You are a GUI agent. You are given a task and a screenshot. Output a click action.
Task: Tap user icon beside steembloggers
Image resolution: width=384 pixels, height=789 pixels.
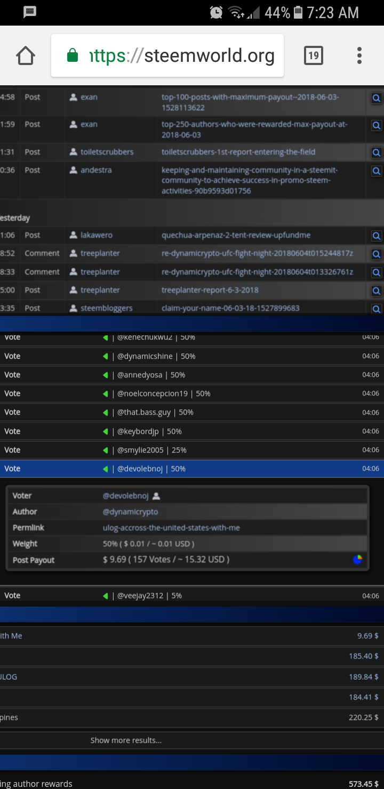click(74, 308)
